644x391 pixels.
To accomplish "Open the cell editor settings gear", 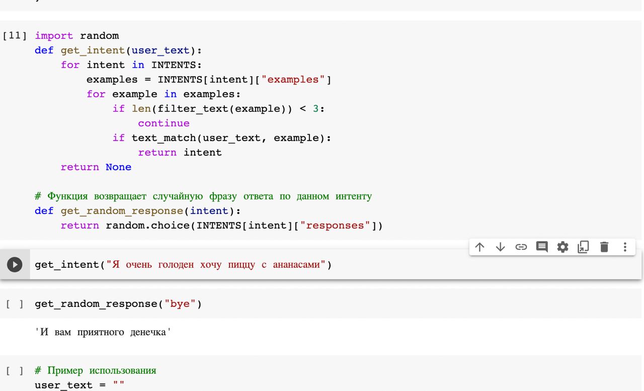I will 562,247.
